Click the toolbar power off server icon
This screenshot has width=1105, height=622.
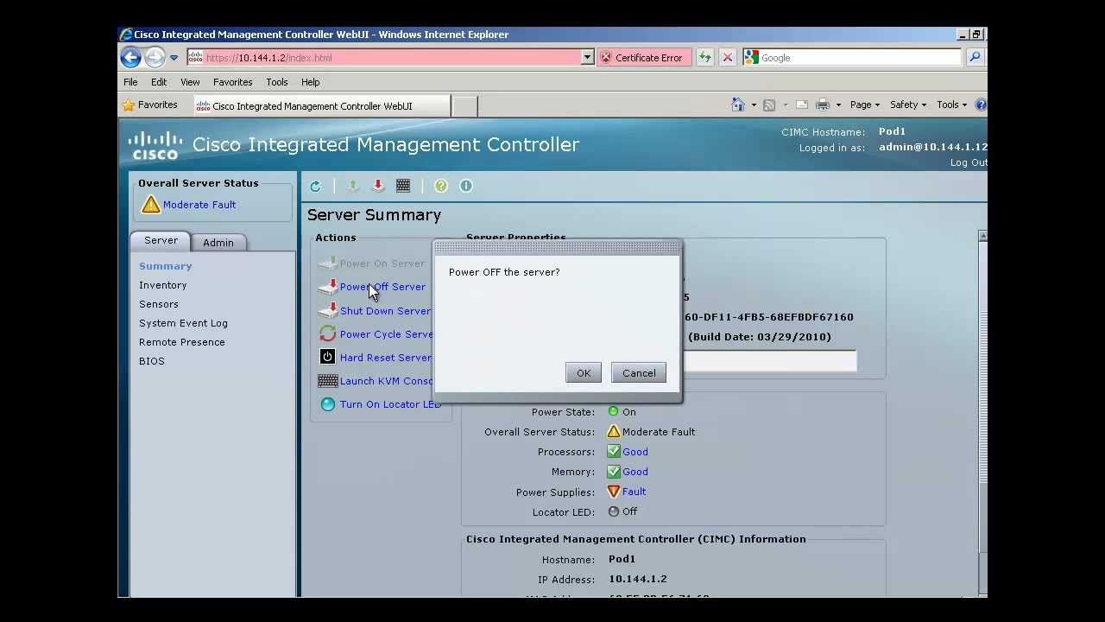377,186
